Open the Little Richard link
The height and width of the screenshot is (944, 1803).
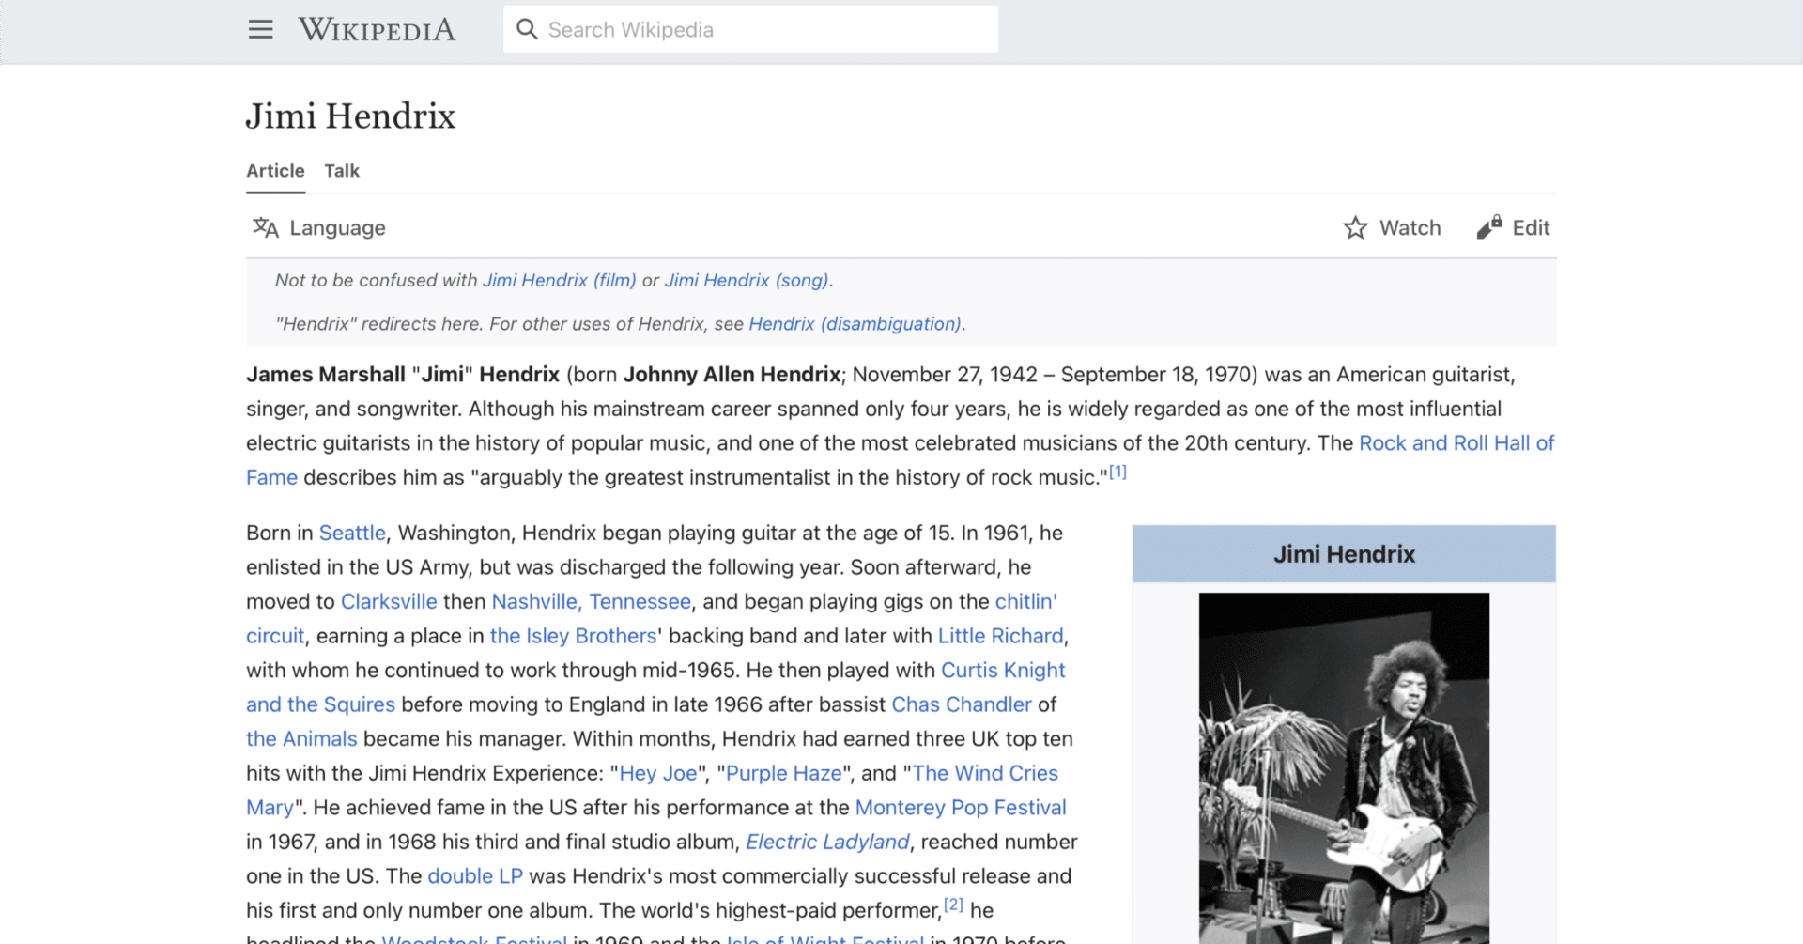pos(1000,636)
